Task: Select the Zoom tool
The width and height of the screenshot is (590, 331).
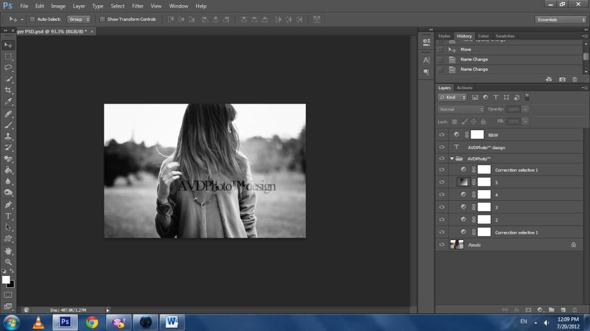Action: coord(8,262)
